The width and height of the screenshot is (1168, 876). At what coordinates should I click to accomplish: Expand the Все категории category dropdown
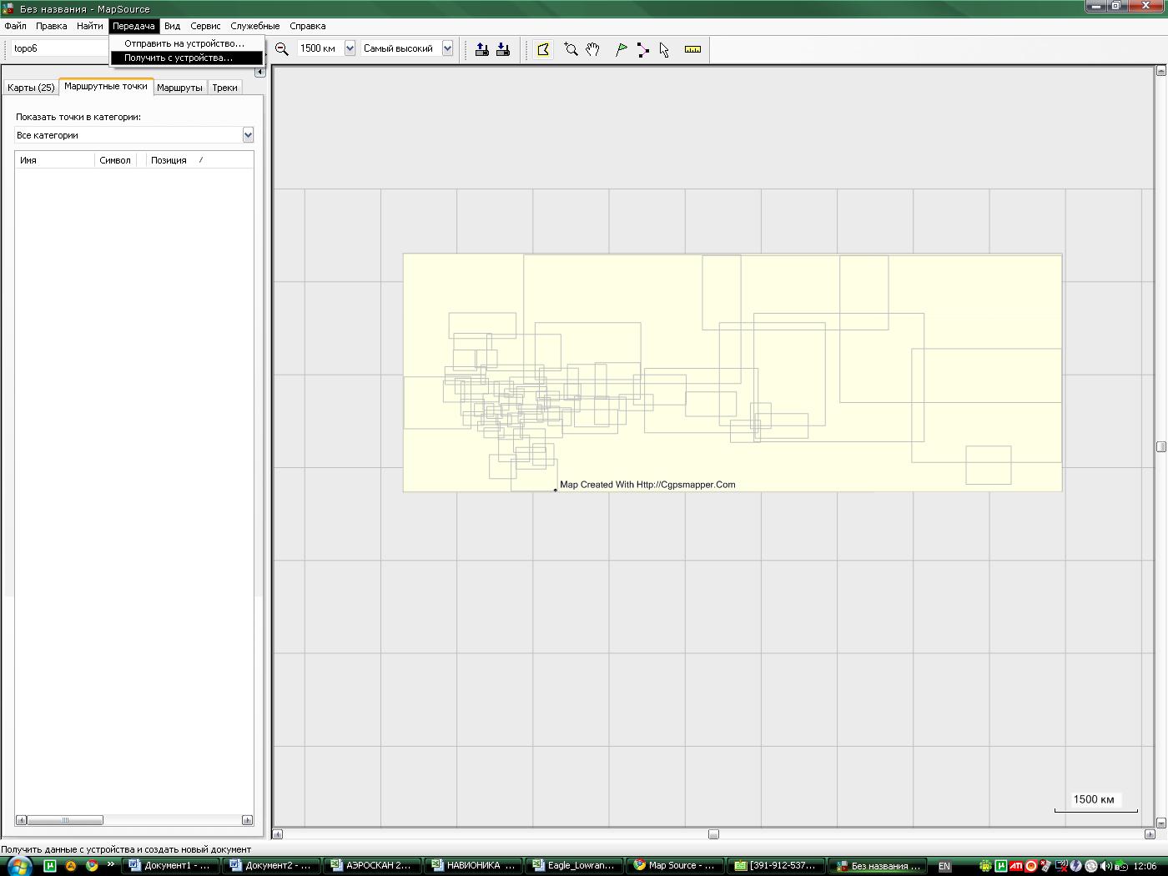pyautogui.click(x=248, y=135)
